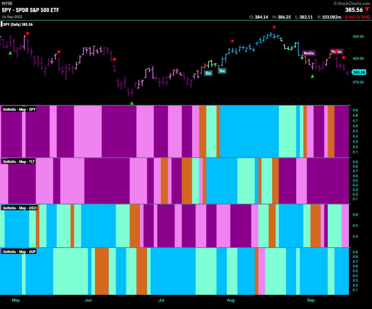Click the green triangle below the mid-June low
The height and width of the screenshot is (309, 372).
click(132, 103)
